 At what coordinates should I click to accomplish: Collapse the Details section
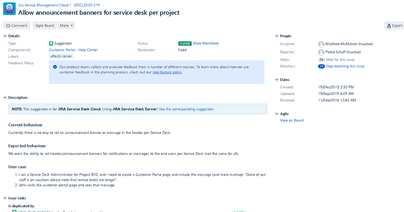pyautogui.click(x=5, y=36)
